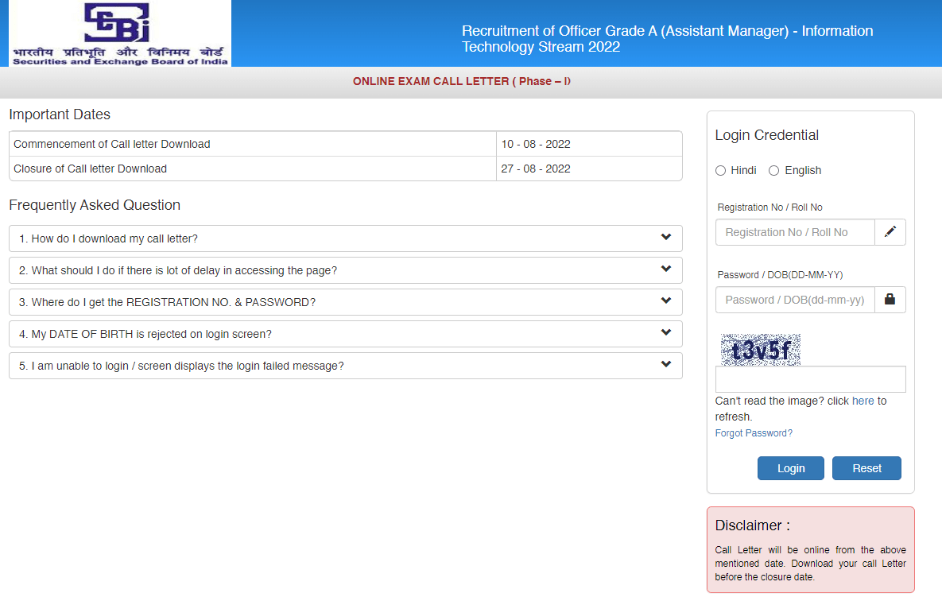Expand the 'How do I download my call letter' chevron

[x=665, y=238]
